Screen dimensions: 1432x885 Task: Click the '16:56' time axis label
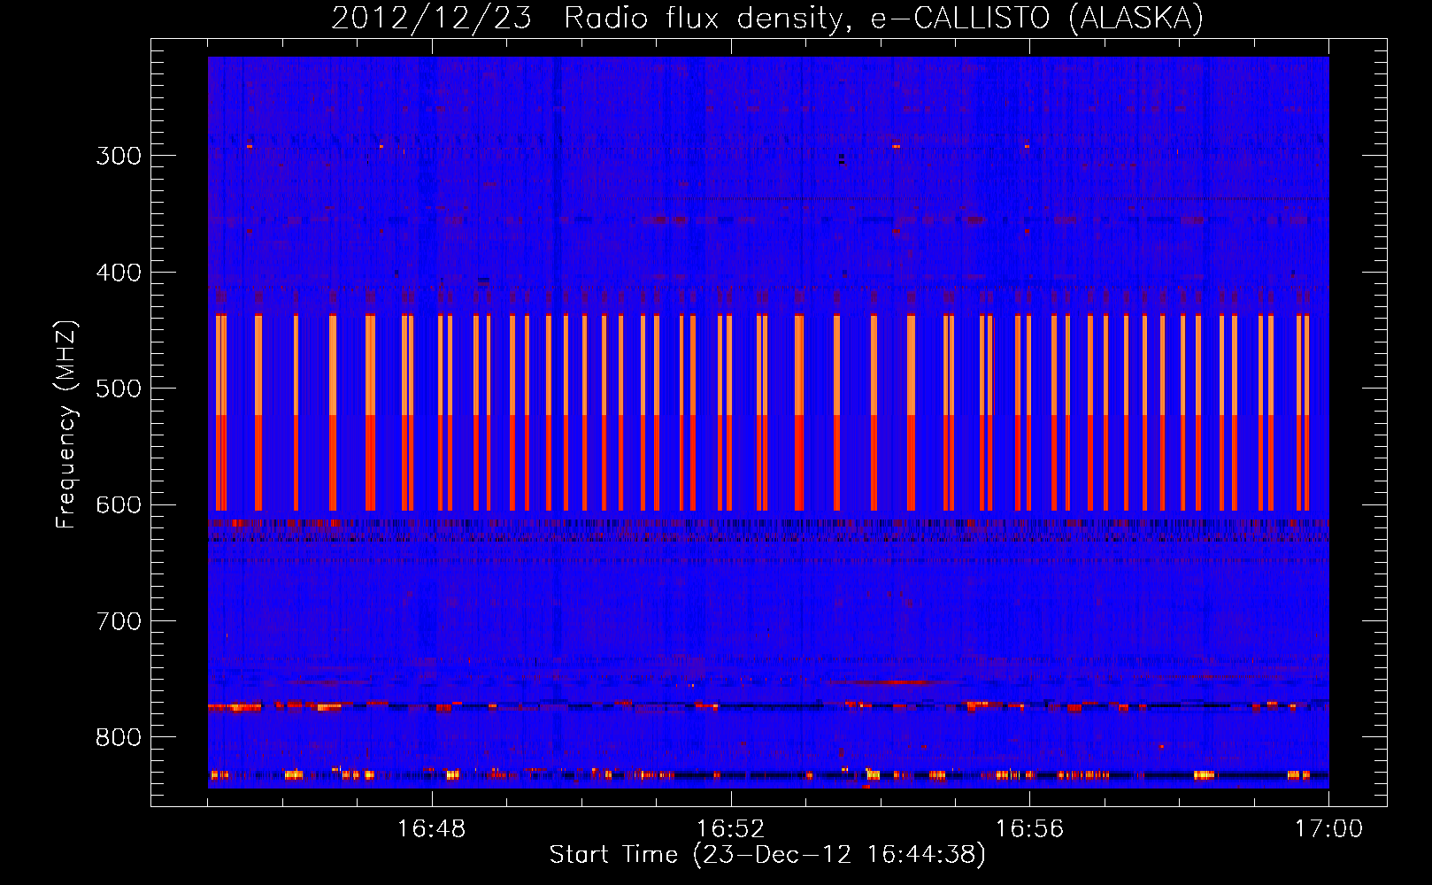(1029, 829)
